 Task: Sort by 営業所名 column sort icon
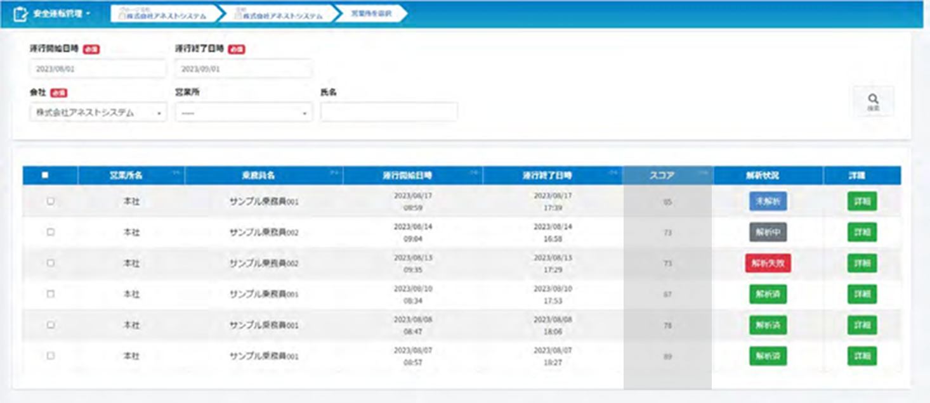click(175, 172)
